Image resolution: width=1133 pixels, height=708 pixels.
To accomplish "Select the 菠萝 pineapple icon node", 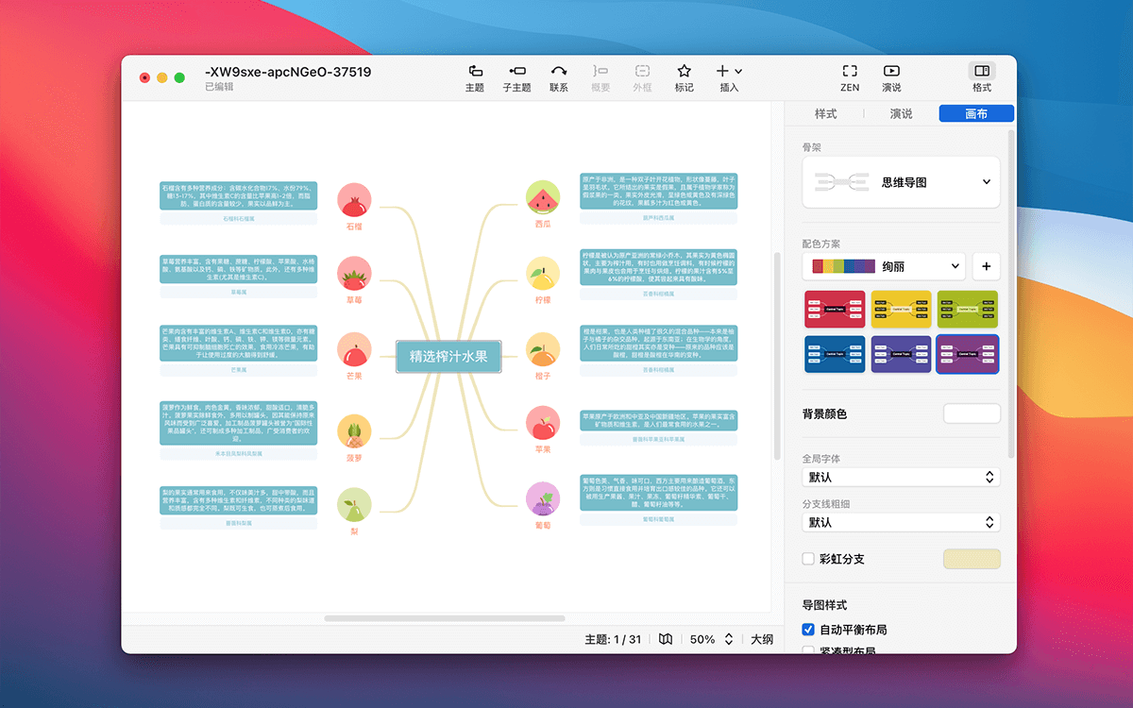I will coord(354,431).
